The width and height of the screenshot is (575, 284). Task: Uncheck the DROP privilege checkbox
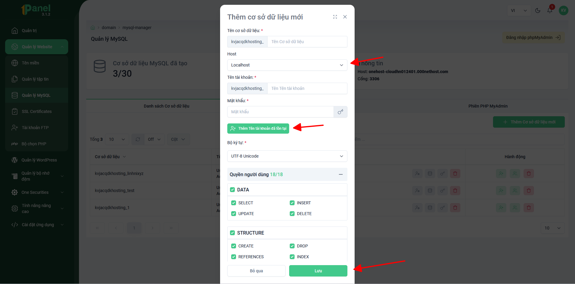pos(292,246)
